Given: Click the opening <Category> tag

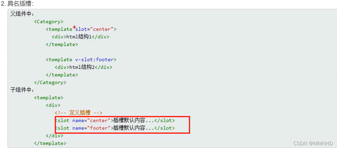Looking at the screenshot, I should 49,21.
